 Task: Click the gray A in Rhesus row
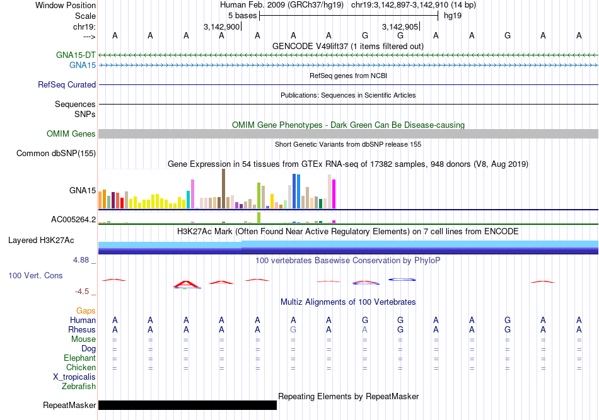pyautogui.click(x=365, y=329)
